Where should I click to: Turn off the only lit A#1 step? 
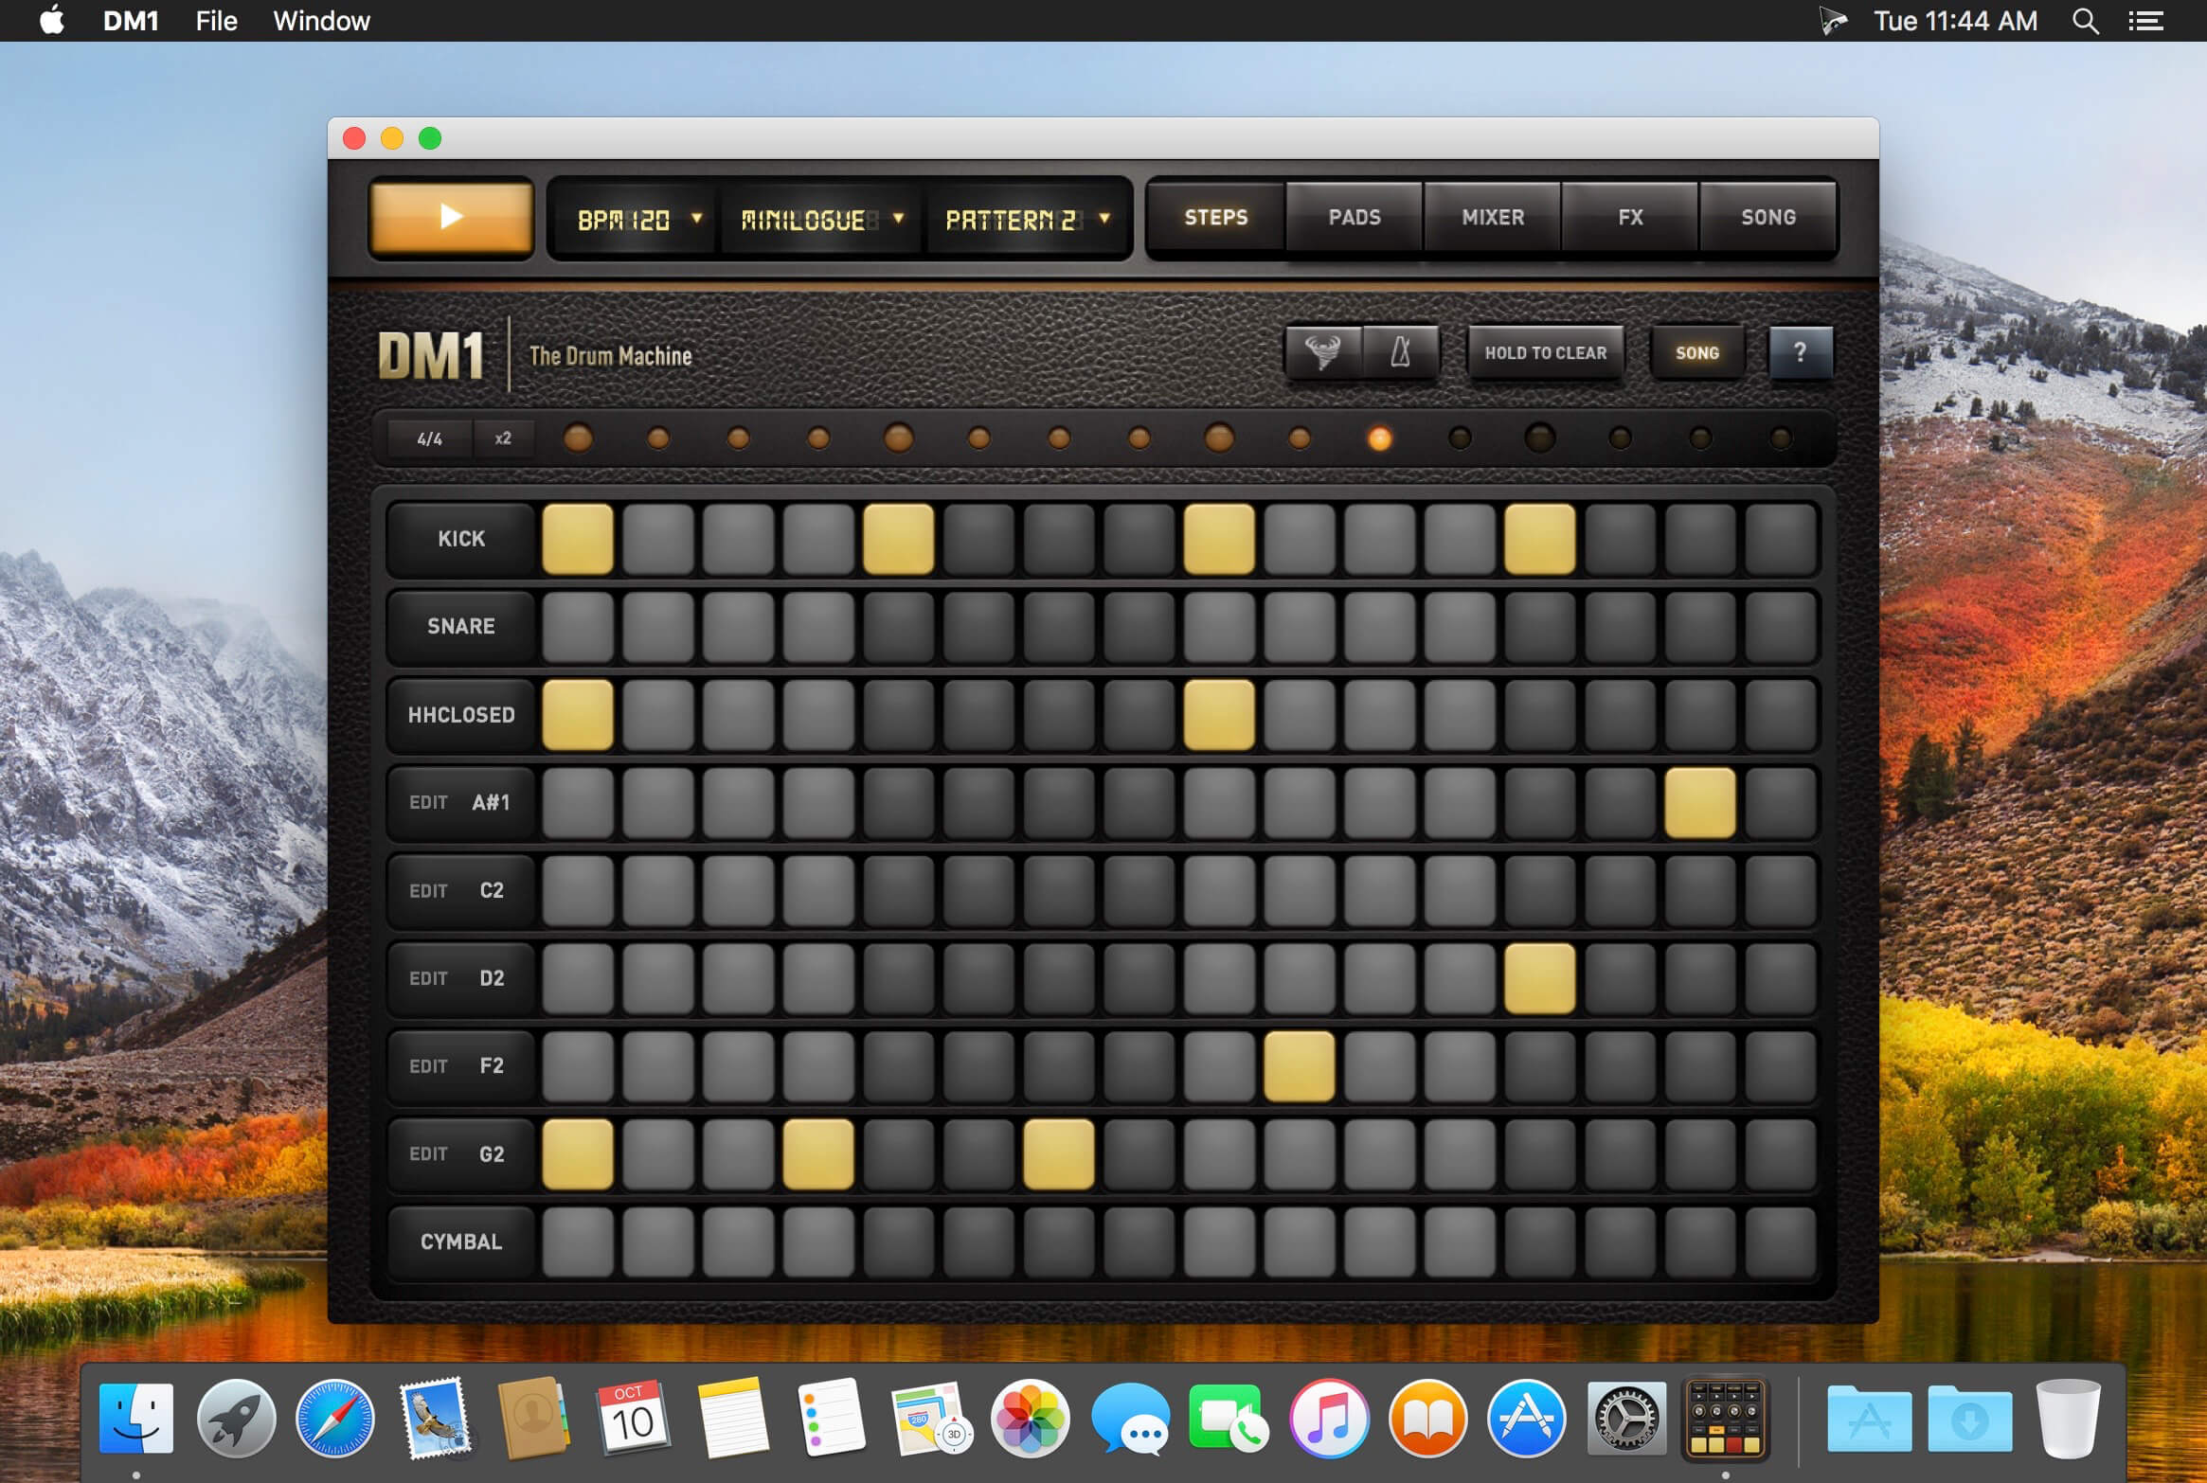click(1700, 802)
